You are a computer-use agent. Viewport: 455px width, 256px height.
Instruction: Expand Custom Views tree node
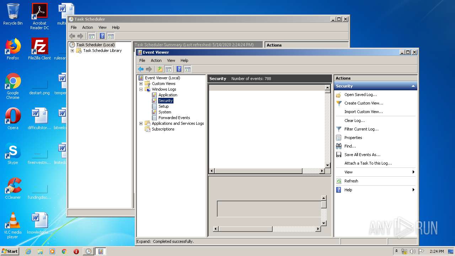click(141, 84)
